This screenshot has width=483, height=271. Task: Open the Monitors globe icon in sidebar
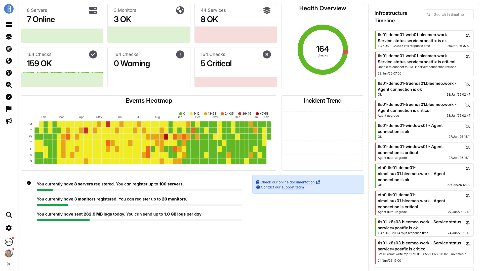pos(9,61)
